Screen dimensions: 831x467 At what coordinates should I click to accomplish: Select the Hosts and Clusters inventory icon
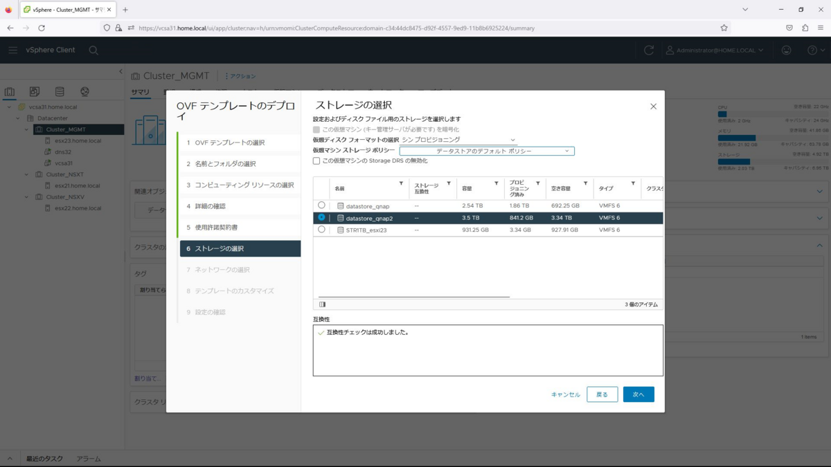pos(10,91)
